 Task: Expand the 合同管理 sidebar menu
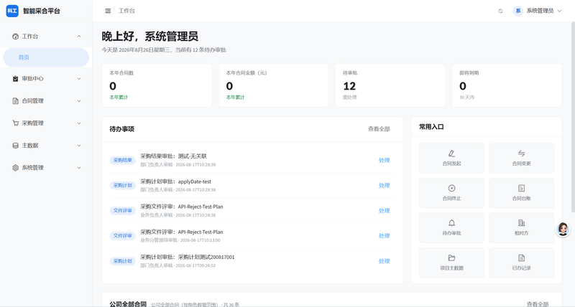coord(46,101)
